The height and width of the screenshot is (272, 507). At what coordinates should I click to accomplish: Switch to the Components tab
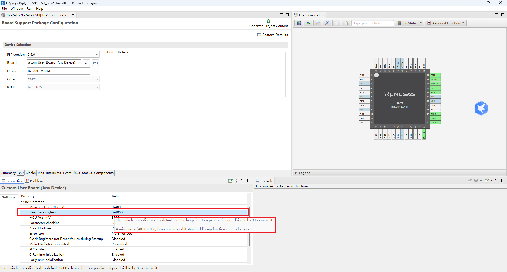[104, 173]
